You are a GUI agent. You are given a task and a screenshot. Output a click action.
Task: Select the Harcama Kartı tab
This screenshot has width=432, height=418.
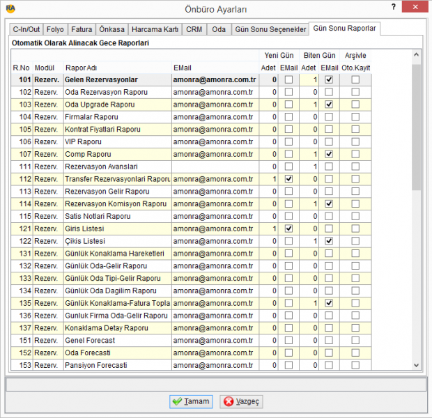155,29
